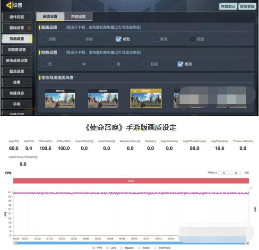Open 手柄 in the sidebar
The height and width of the screenshot is (250, 259).
17,104
